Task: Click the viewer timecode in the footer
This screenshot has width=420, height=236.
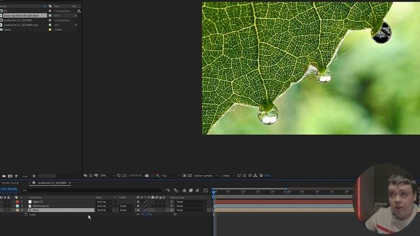Action: [135, 176]
